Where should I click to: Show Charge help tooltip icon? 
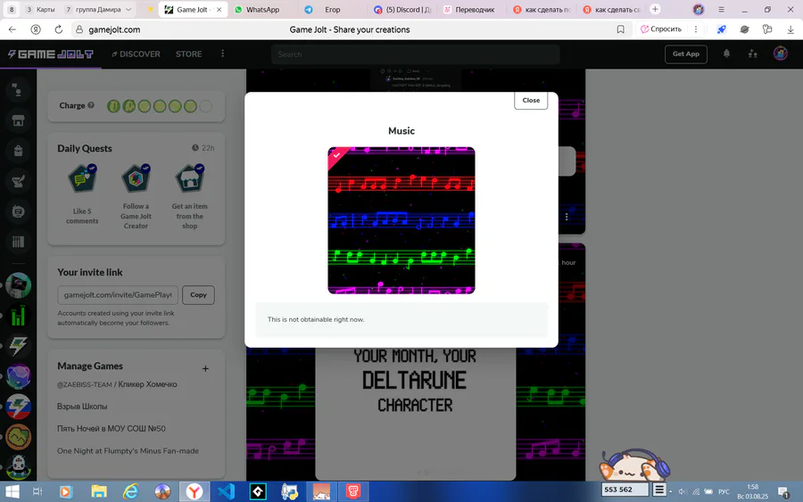[x=91, y=105]
